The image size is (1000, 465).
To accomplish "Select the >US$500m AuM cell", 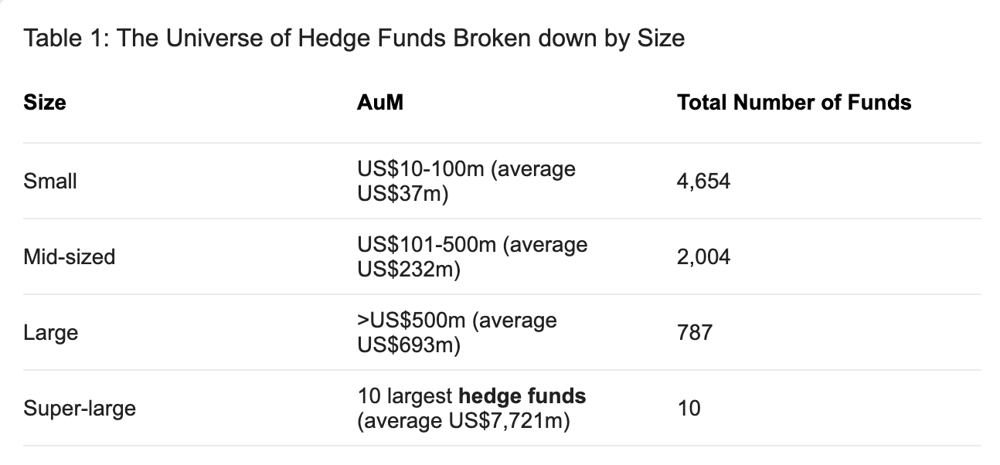I will [x=457, y=333].
